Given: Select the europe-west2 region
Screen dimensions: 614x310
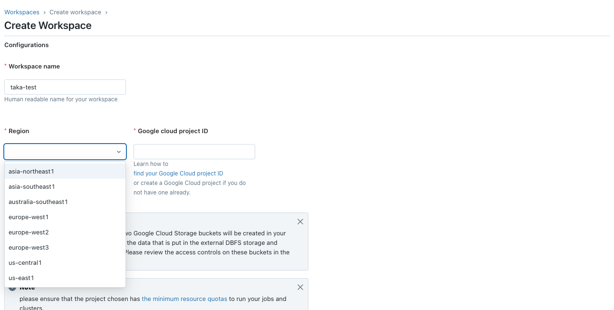Looking at the screenshot, I should click(28, 232).
